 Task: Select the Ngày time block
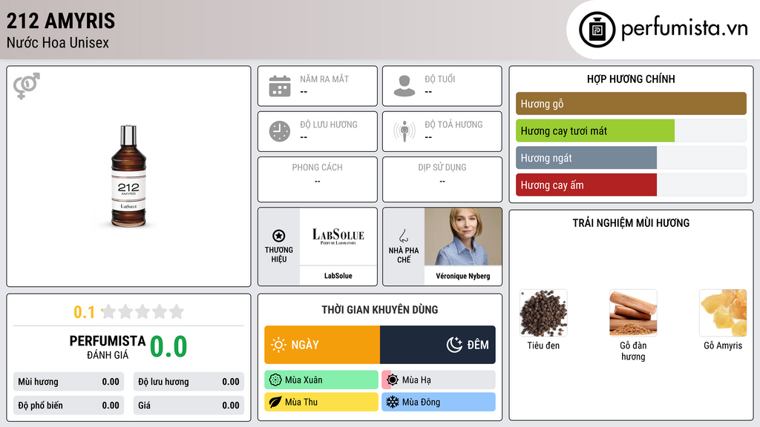tap(322, 345)
